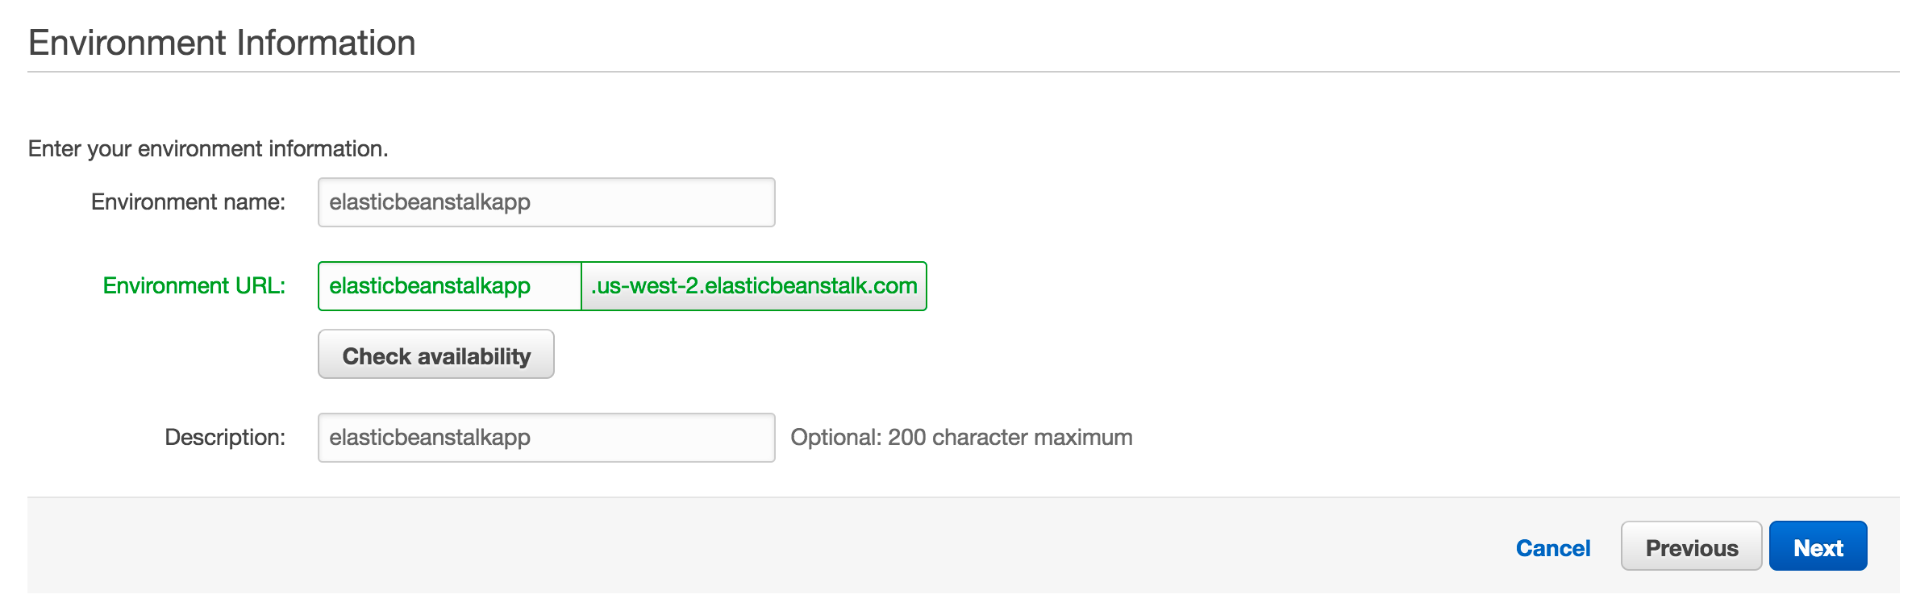Click the Environment URL input box
Screen dimensions: 1916x611
[448, 286]
